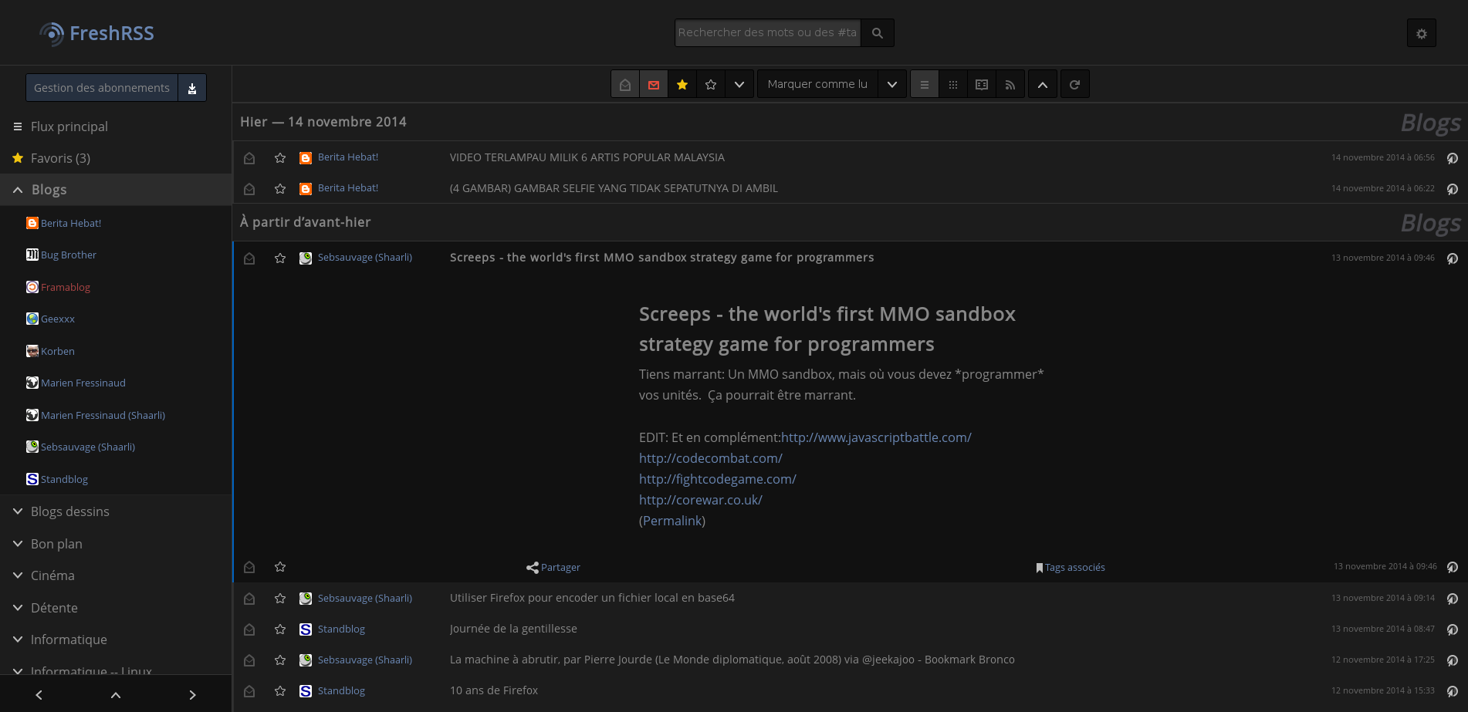Open dropdown arrow beside Marquer comme lu
The height and width of the screenshot is (712, 1468).
click(892, 84)
